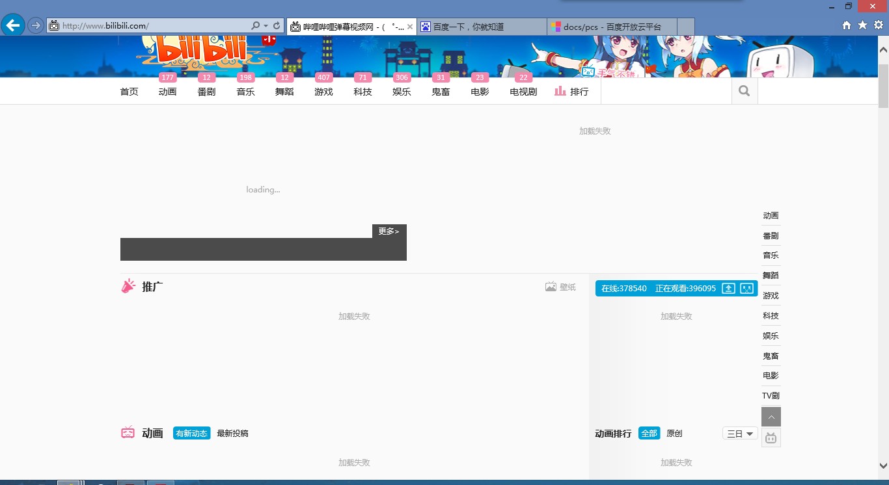Close the bilibili browser tab
The height and width of the screenshot is (485, 889).
410,27
